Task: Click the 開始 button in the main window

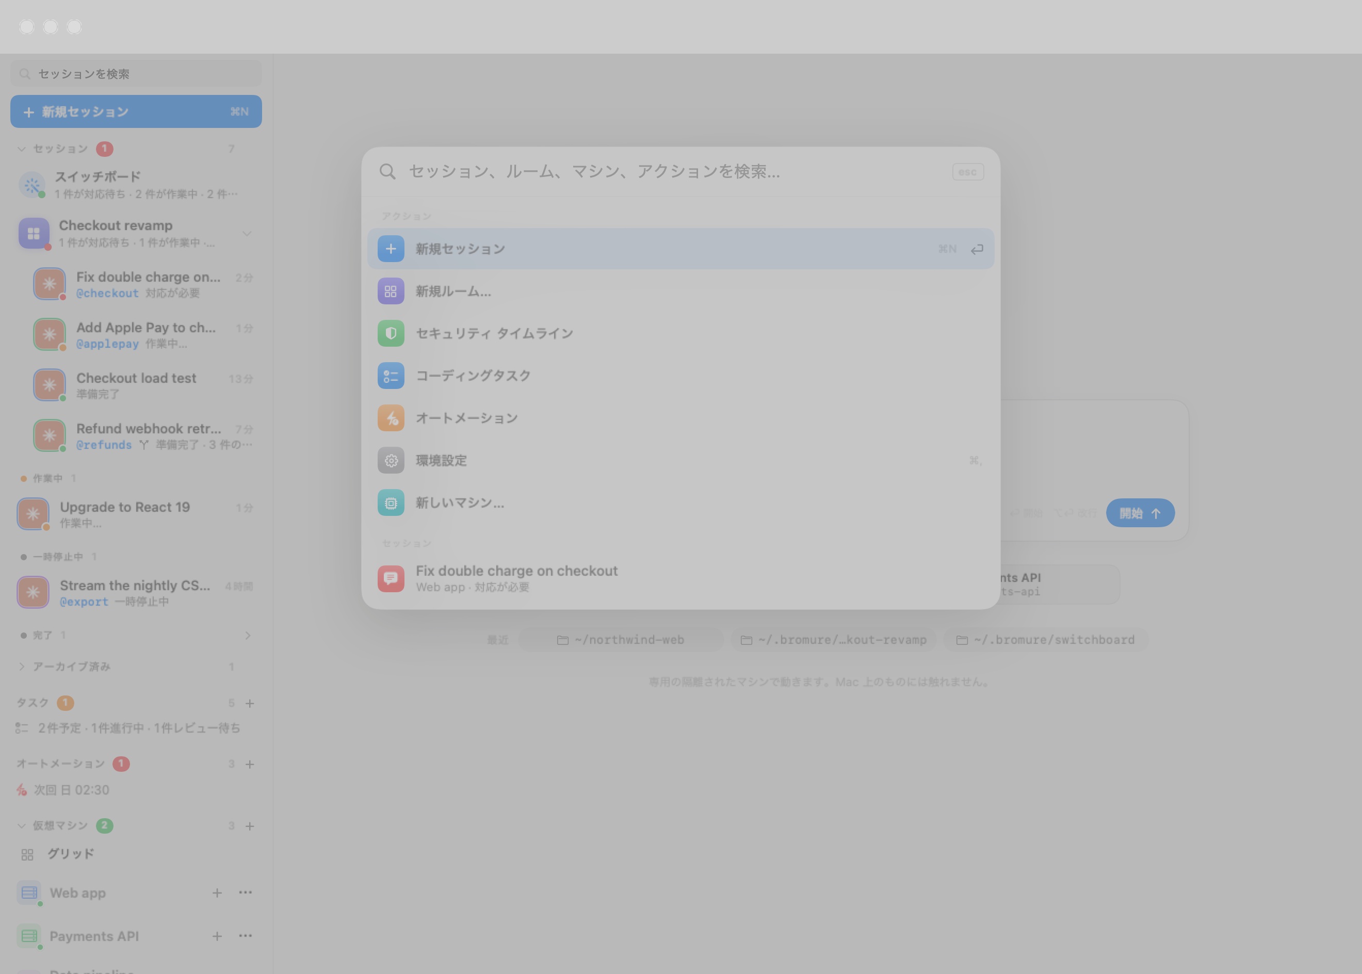Action: [1140, 513]
